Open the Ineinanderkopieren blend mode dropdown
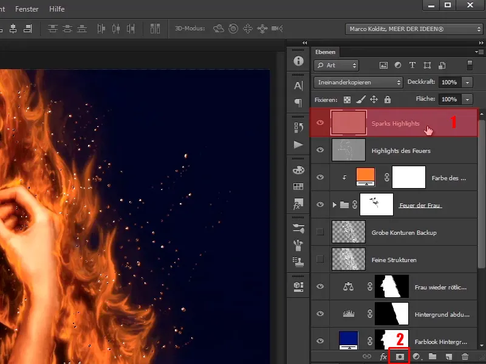 (x=358, y=83)
